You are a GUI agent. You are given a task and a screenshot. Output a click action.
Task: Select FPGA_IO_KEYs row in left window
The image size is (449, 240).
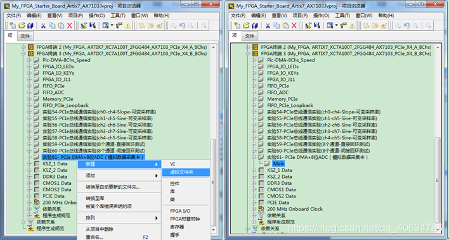(58, 73)
